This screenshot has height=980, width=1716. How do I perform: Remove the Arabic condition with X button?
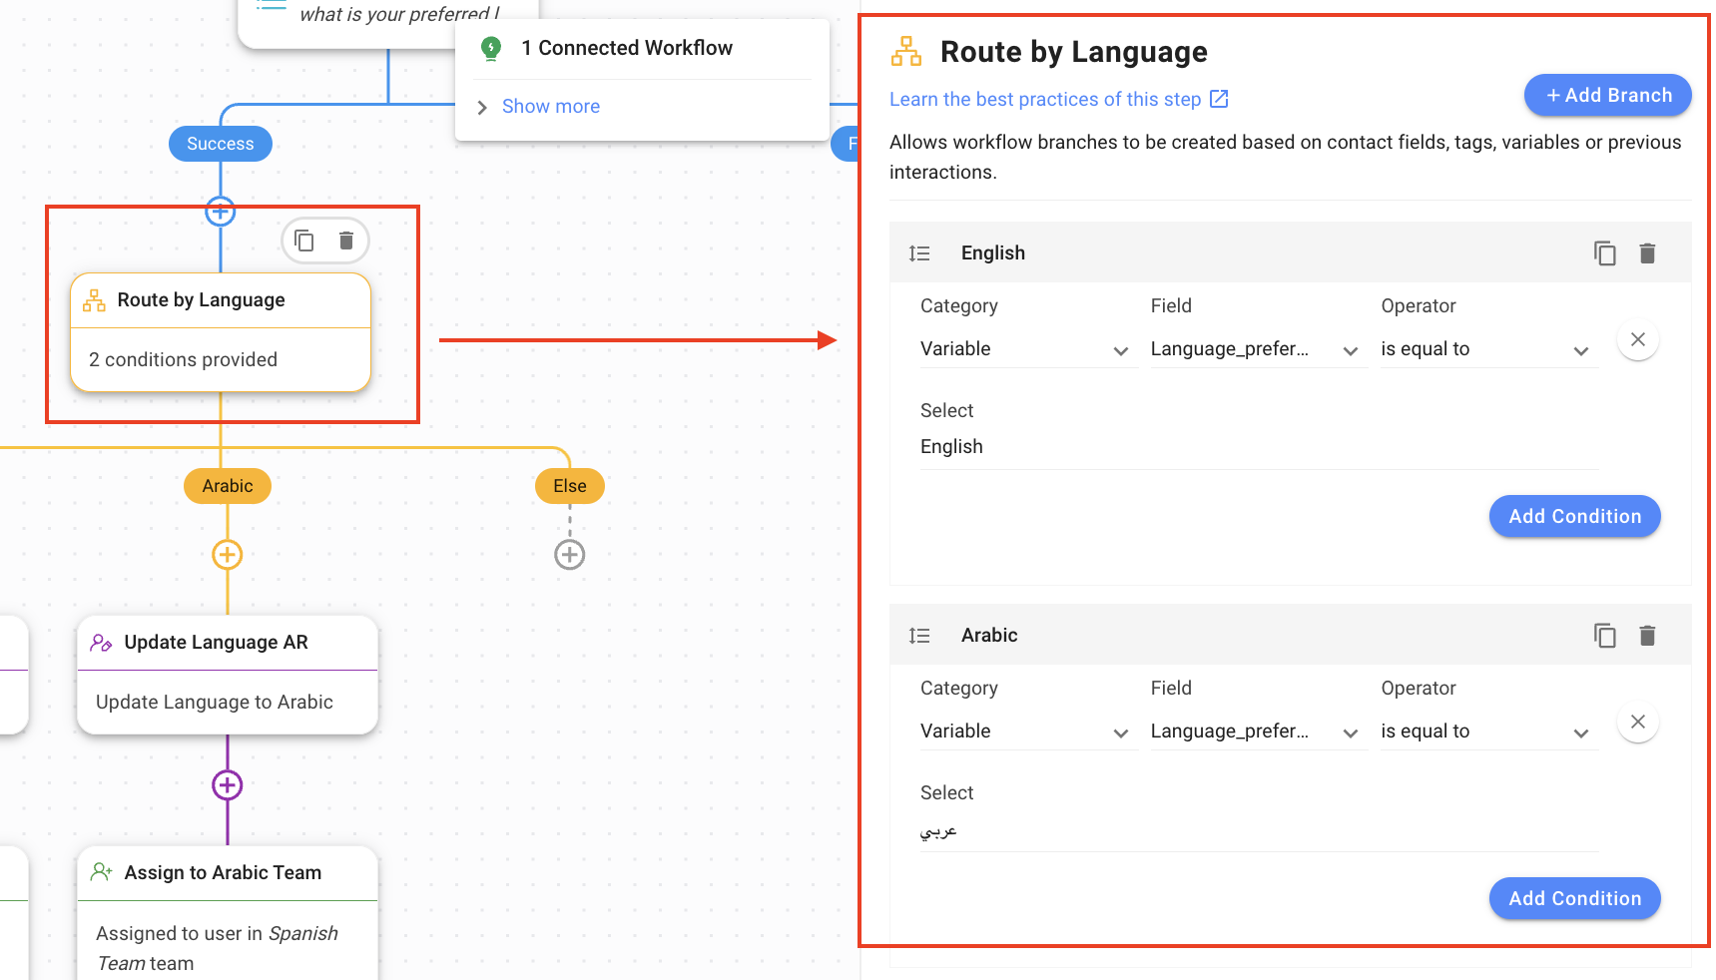[x=1637, y=723]
